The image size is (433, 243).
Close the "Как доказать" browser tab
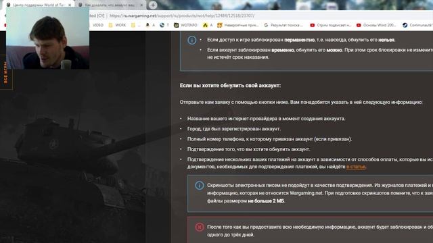click(x=141, y=5)
